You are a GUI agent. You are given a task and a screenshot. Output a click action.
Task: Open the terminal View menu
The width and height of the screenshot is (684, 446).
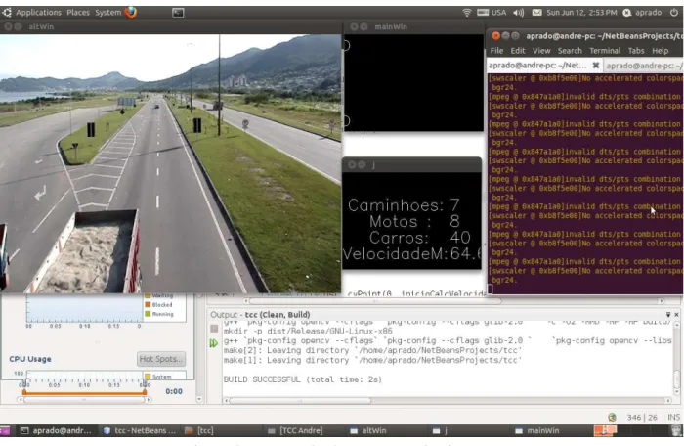tap(541, 51)
